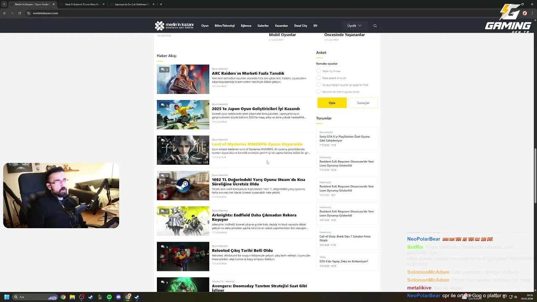Open 'Relooted Çıkış Tarihi Belli Oldu' article
The image size is (537, 302).
pos(242,250)
